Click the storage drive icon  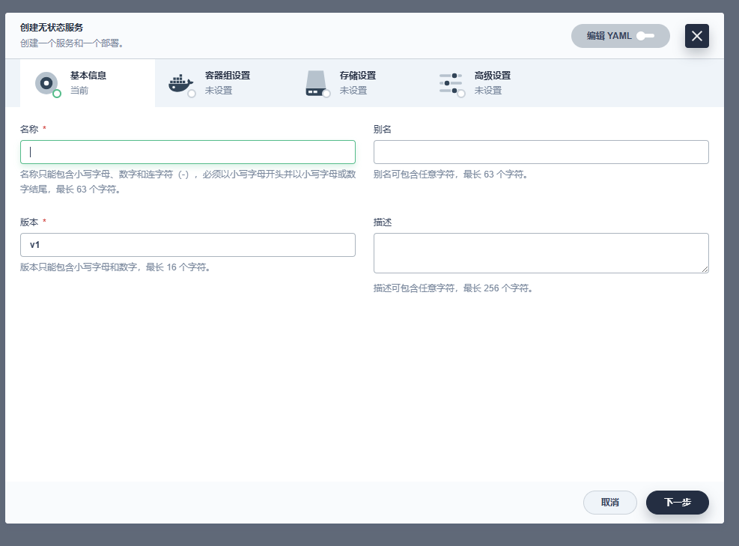click(315, 82)
